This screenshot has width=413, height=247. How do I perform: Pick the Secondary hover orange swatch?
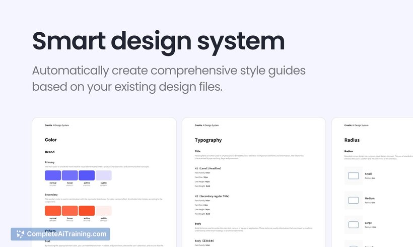70,211
